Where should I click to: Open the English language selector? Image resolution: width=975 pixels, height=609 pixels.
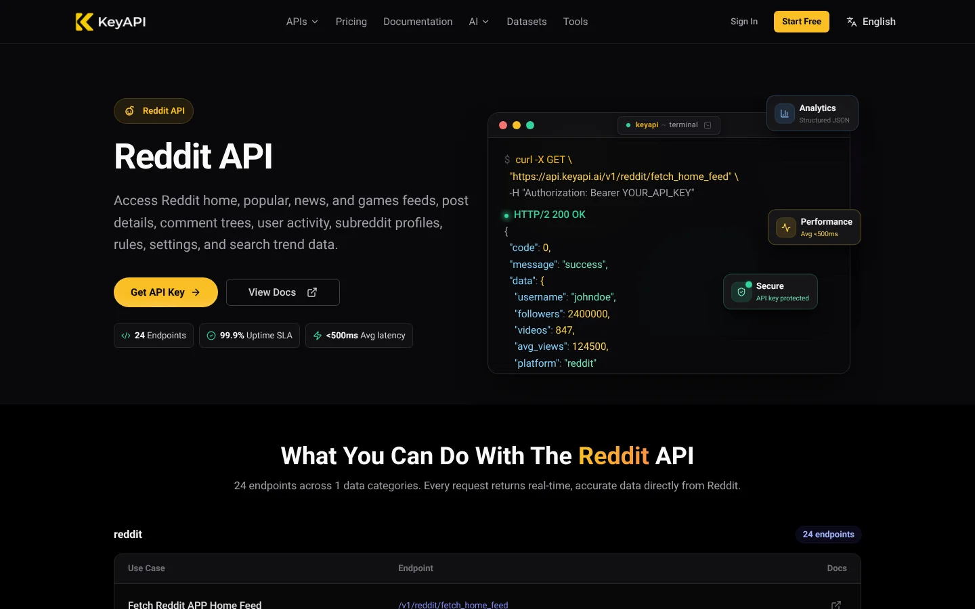(871, 22)
